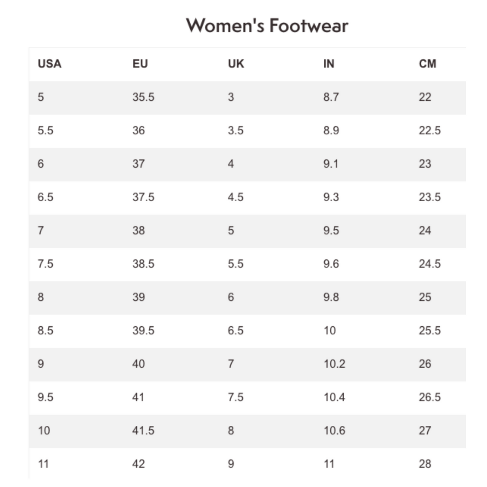
Task: Click USA size 11 cell
Action: click(x=43, y=463)
